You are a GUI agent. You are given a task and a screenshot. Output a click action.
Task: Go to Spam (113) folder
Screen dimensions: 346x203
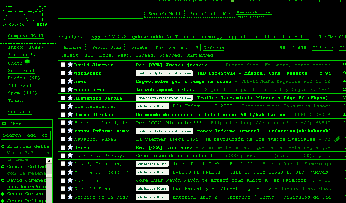click(22, 93)
